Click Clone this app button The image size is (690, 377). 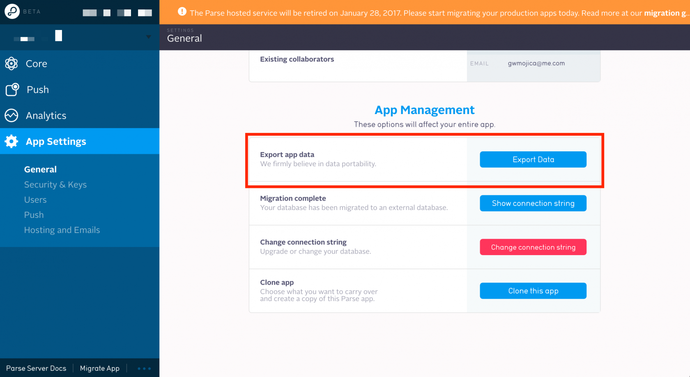533,291
